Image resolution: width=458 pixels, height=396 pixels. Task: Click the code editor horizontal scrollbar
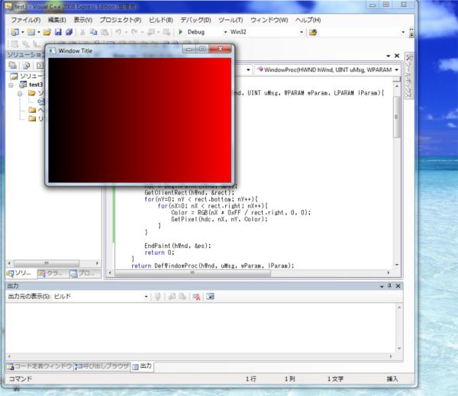pyautogui.click(x=192, y=272)
